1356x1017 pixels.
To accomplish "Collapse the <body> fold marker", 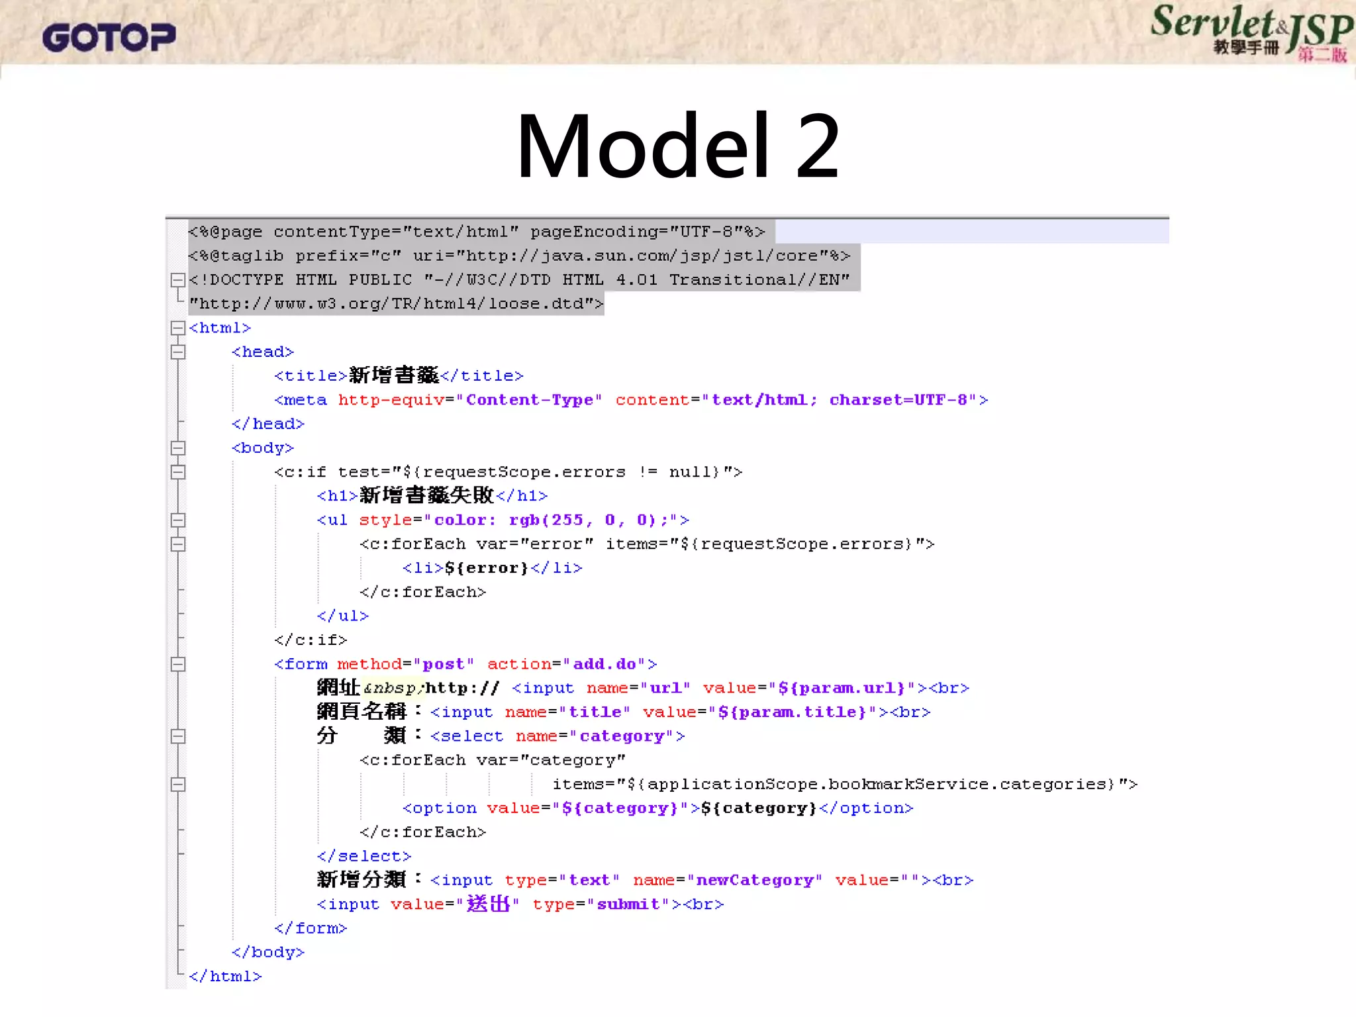I will coord(177,448).
